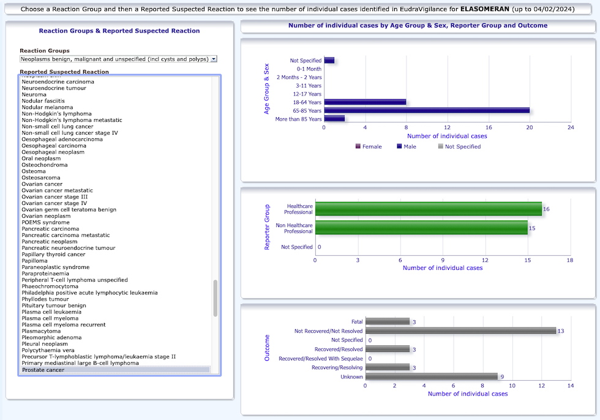Pick Papilloma in the list
This screenshot has width=600, height=420.
pyautogui.click(x=34, y=261)
